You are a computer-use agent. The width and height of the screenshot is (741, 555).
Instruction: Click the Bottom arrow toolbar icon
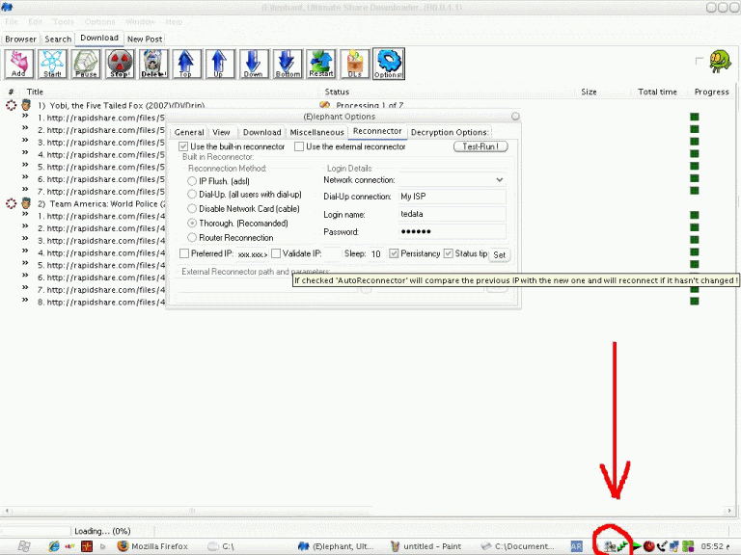[x=288, y=64]
